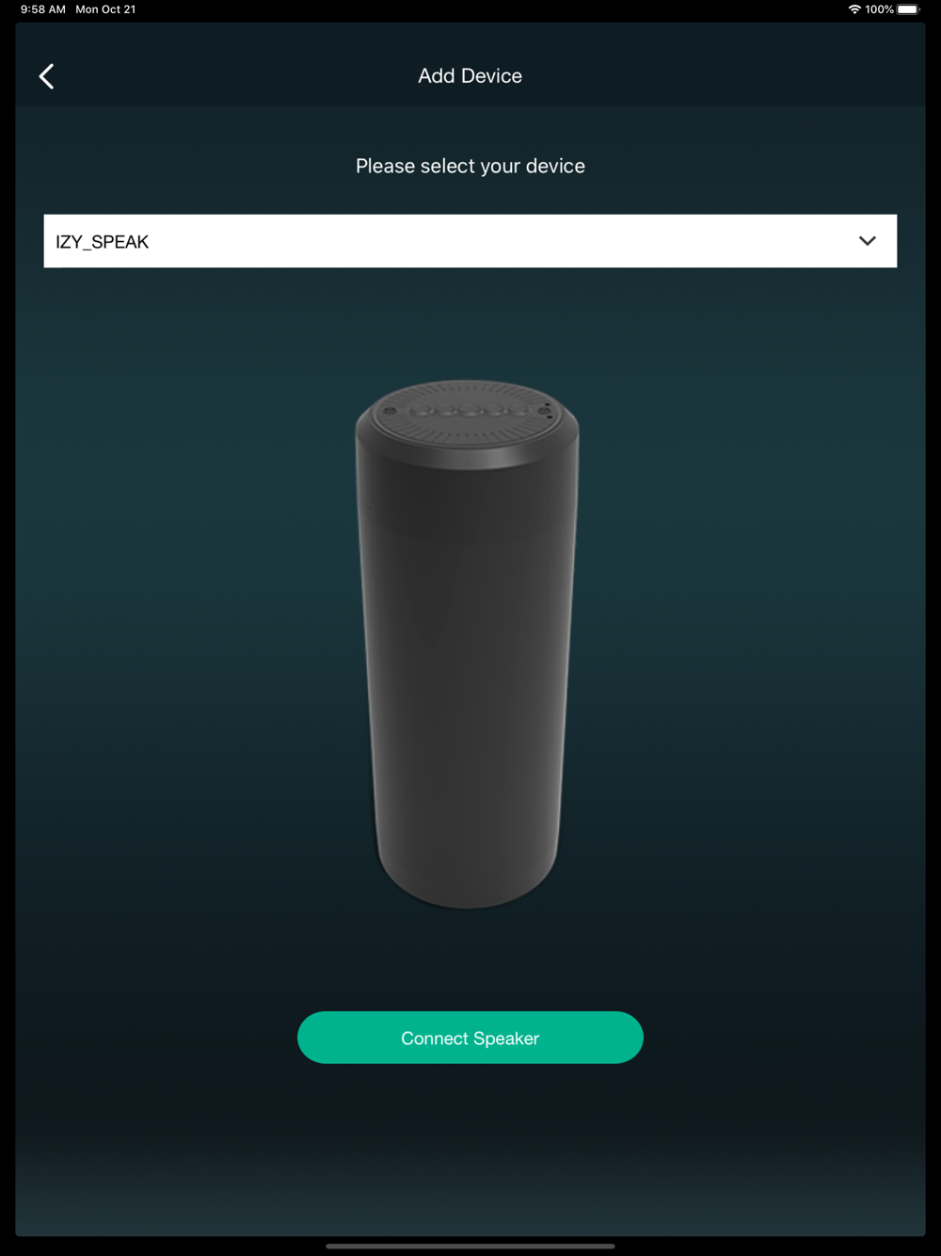941x1256 pixels.
Task: Tap the Connect Speaker button
Action: [470, 1038]
